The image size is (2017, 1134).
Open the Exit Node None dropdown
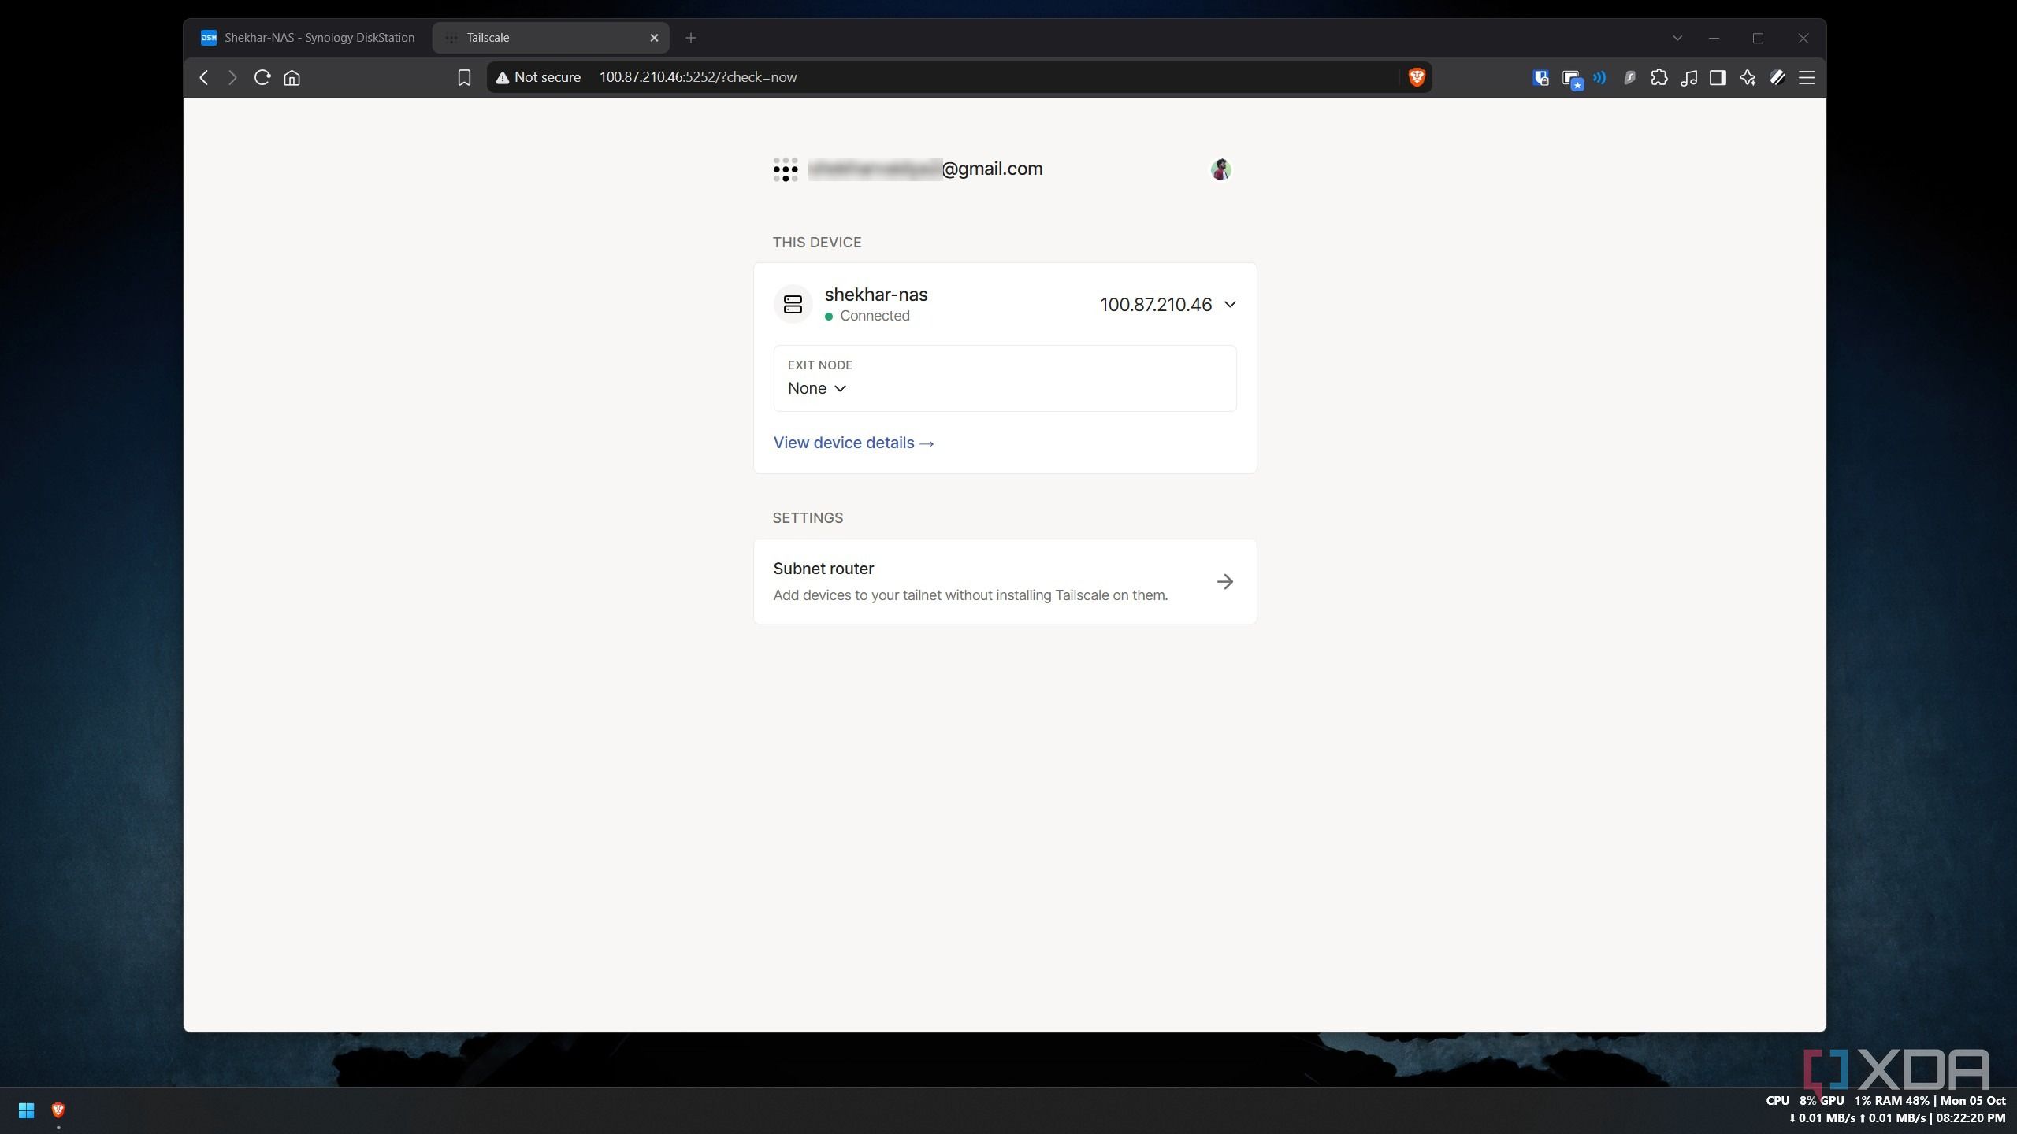point(817,388)
